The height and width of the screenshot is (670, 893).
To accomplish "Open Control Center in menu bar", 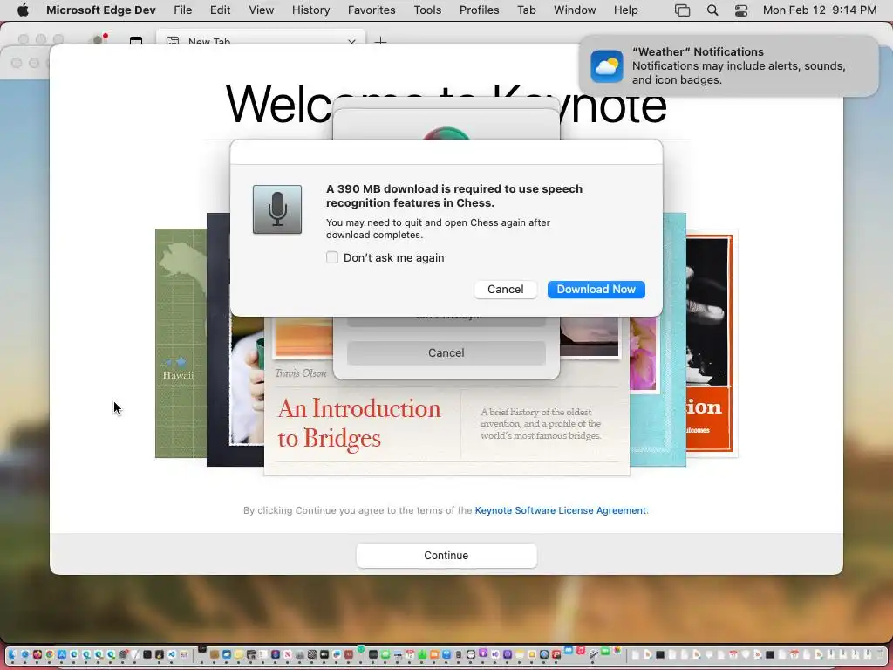I will (x=741, y=10).
